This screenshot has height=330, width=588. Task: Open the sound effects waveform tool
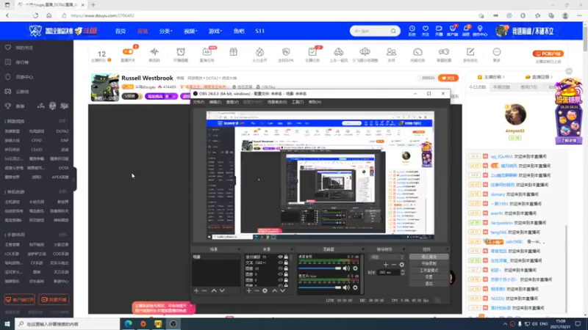point(154,52)
